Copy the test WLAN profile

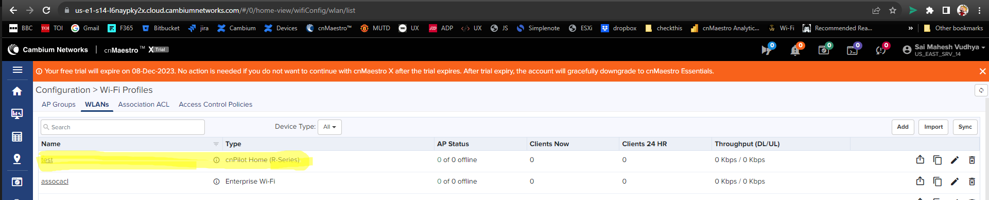click(938, 160)
